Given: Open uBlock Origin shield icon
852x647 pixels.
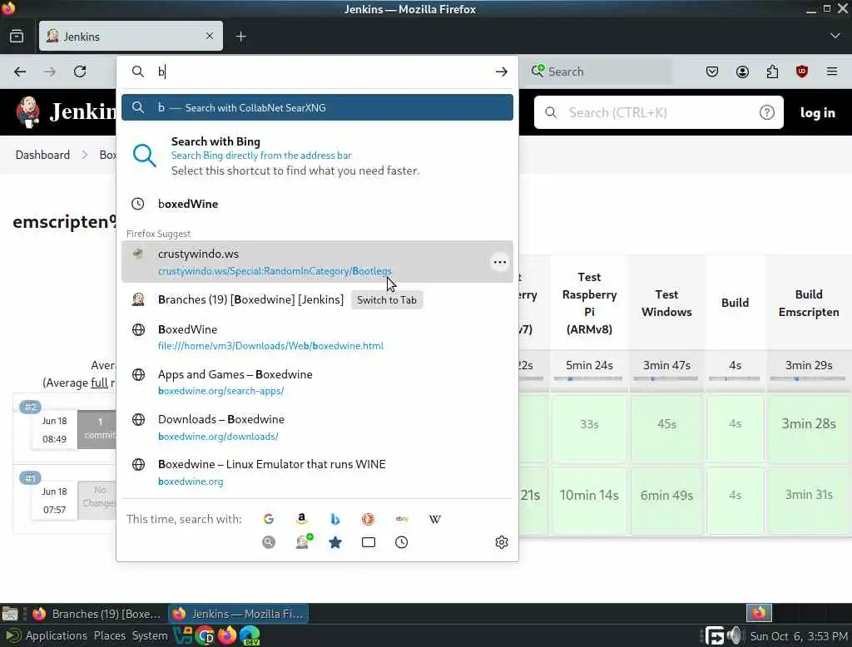Looking at the screenshot, I should 802,72.
